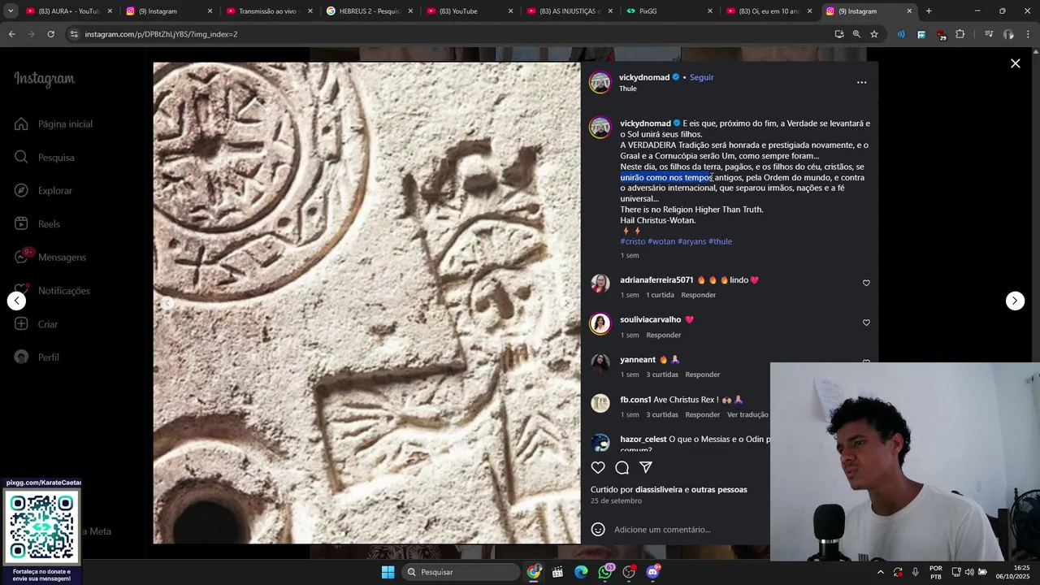The image size is (1040, 585).
Task: Switch to PixGG tab
Action: [x=669, y=11]
